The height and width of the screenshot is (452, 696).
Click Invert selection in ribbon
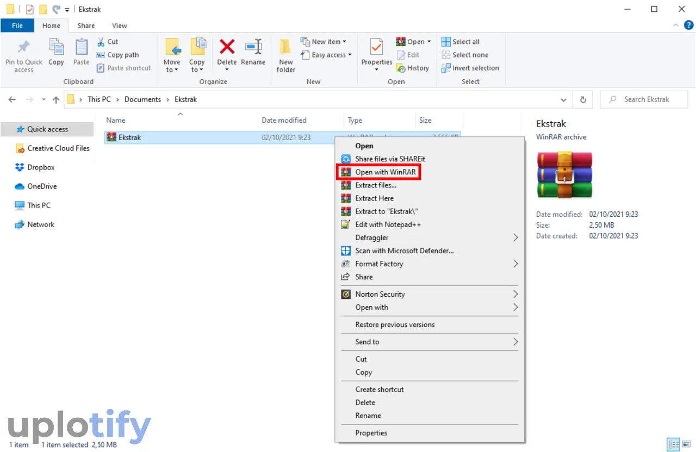pos(470,68)
